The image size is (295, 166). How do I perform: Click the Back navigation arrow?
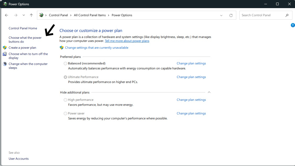coord(7,15)
